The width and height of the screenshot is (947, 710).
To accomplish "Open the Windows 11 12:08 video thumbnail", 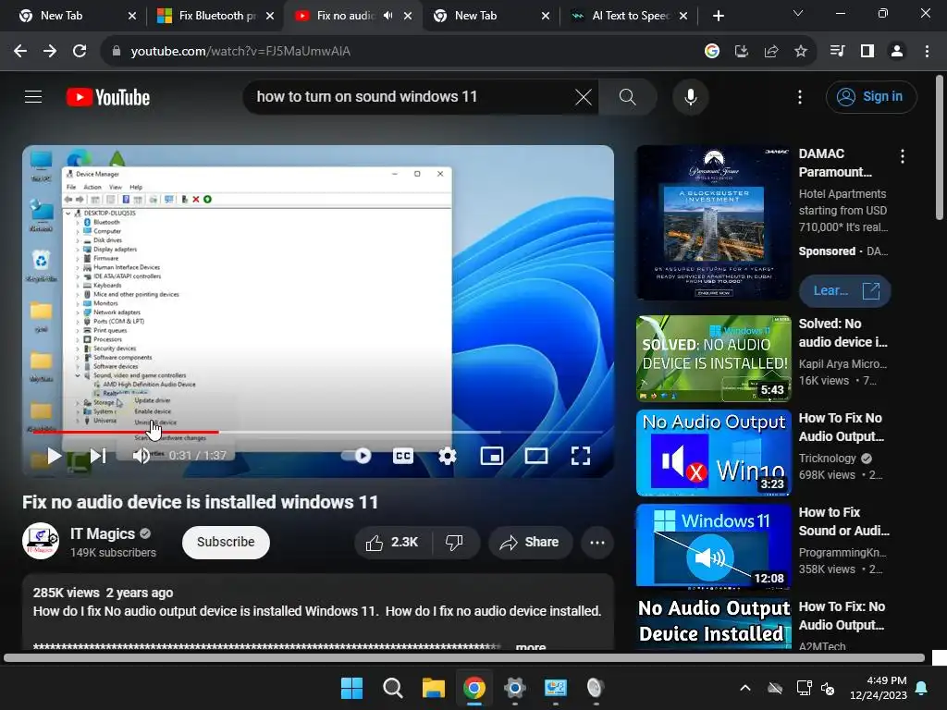I will coord(713,545).
